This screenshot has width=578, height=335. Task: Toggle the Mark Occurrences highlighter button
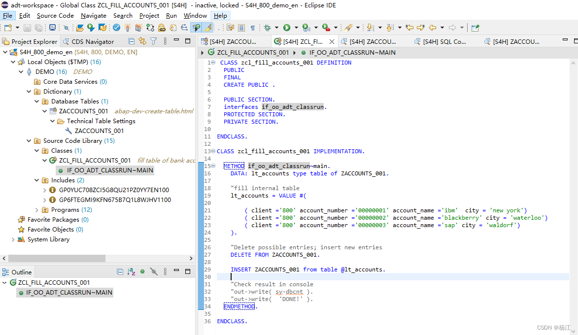click(208, 28)
